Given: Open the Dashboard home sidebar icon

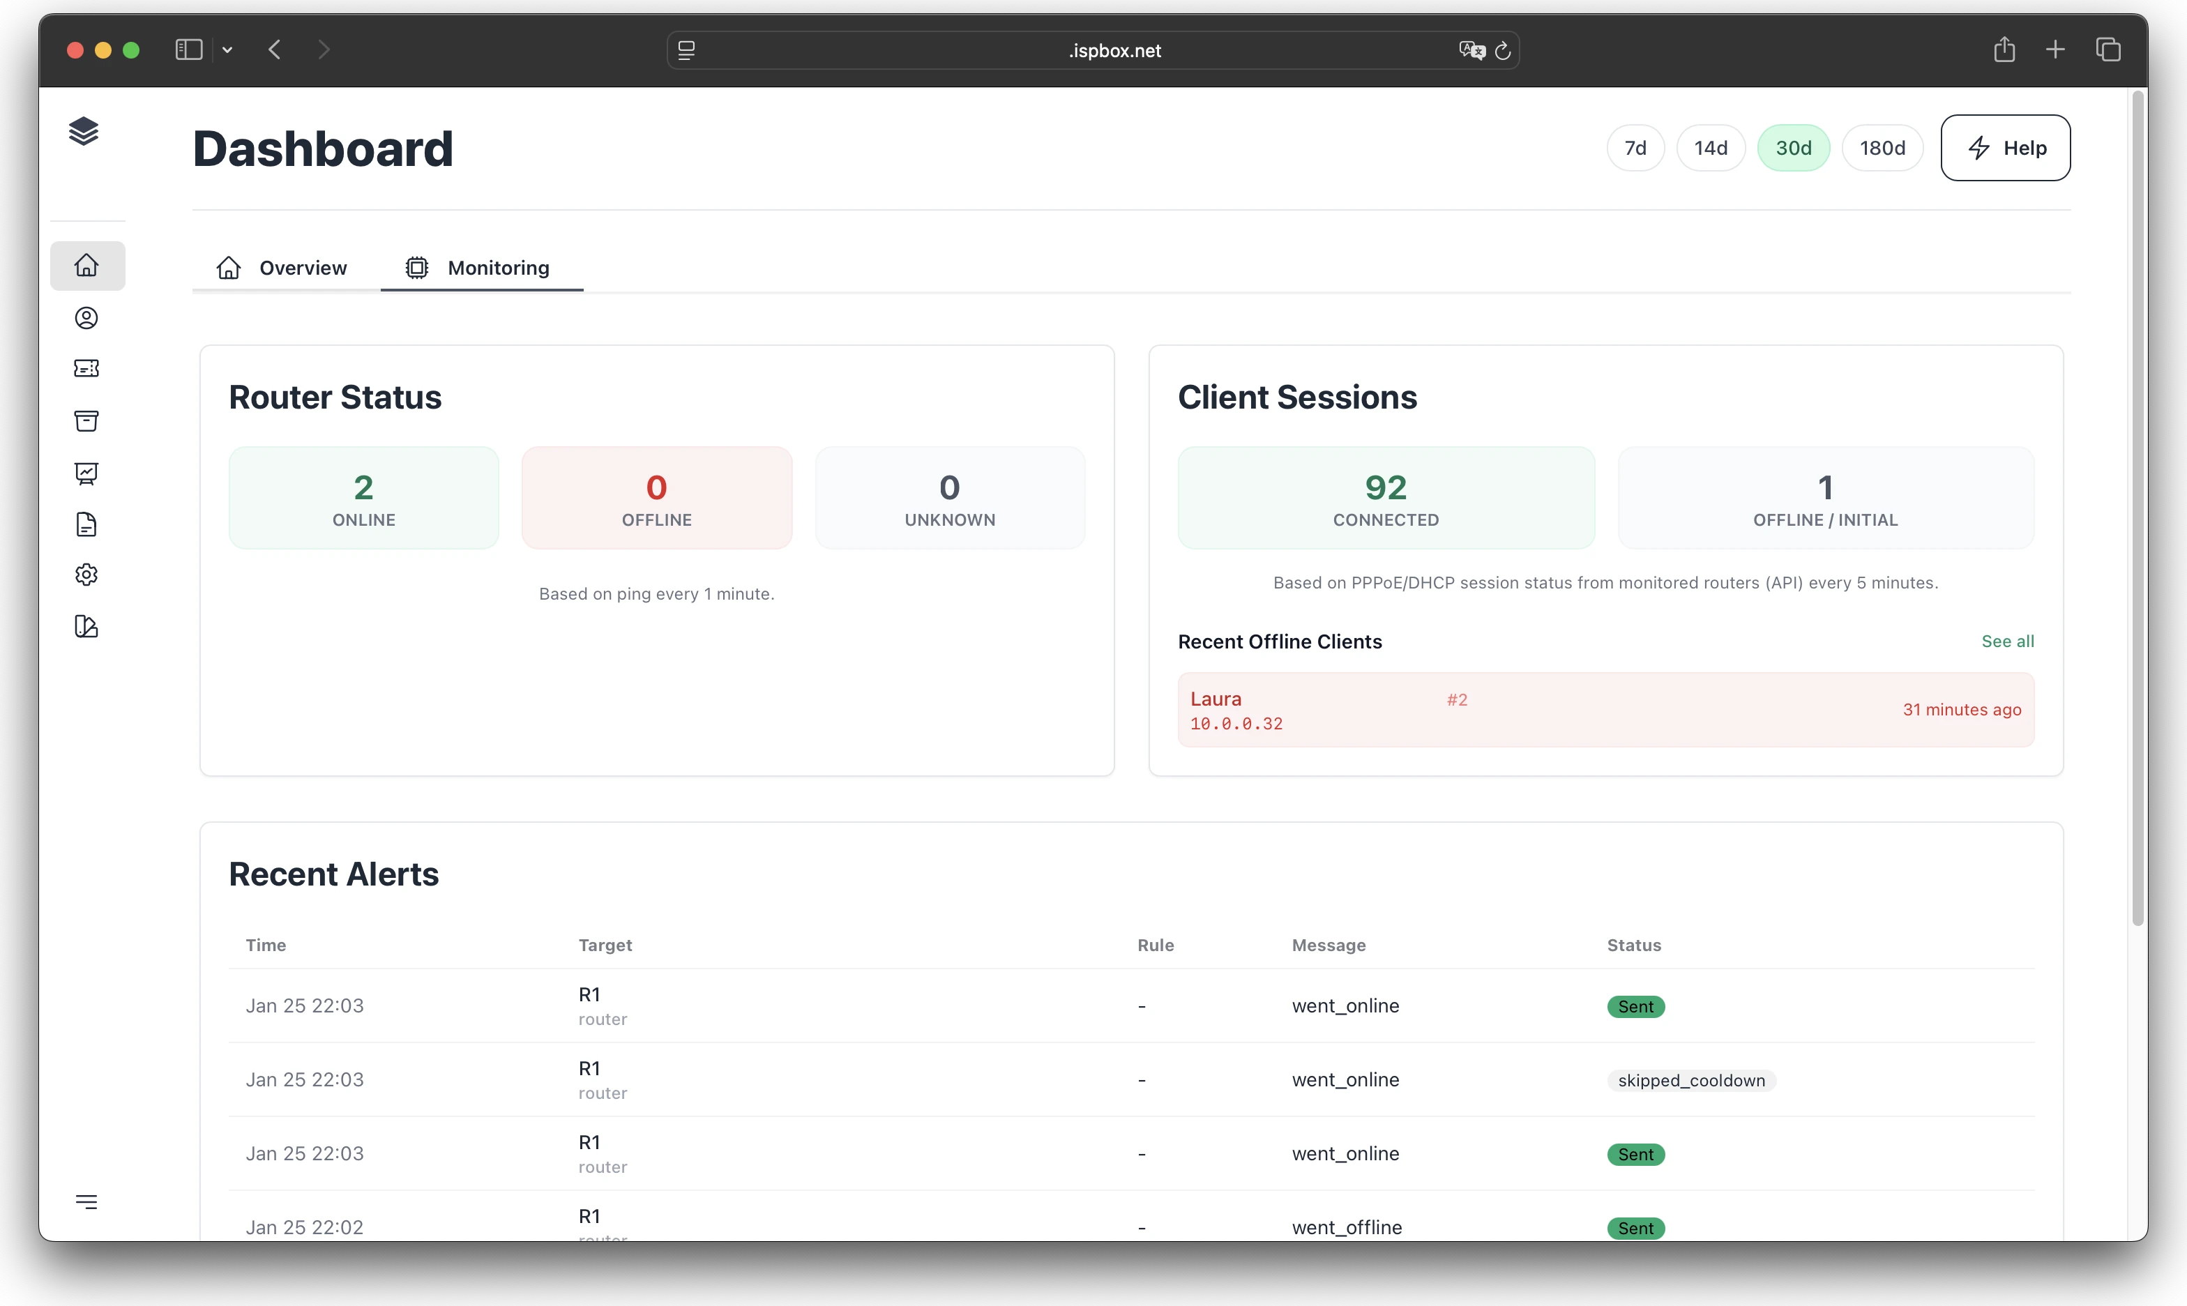Looking at the screenshot, I should [86, 264].
